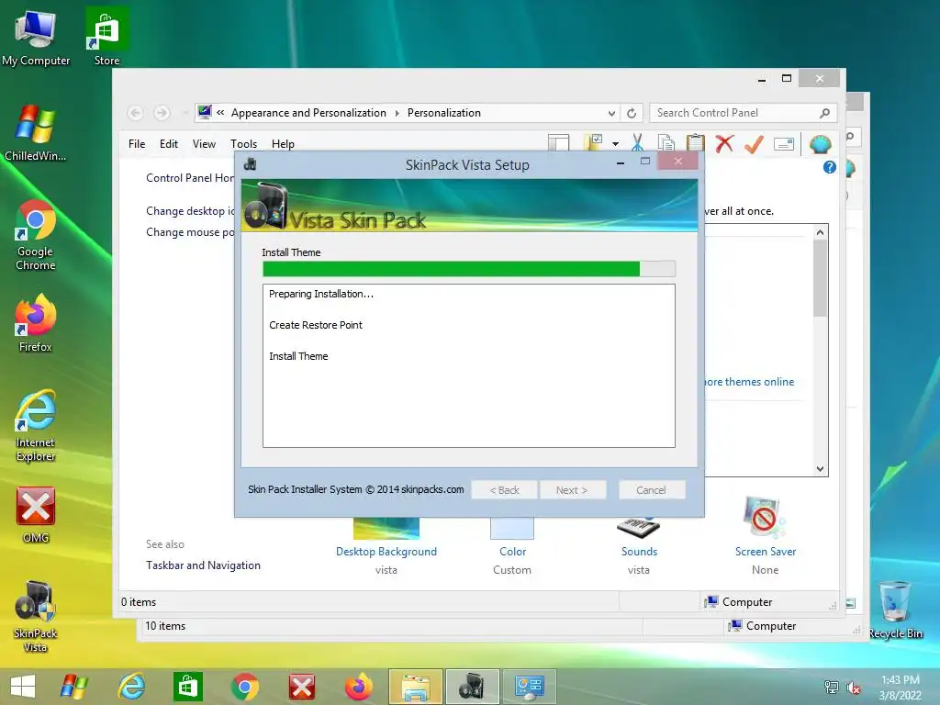Click the Change mouse pointers link
The width and height of the screenshot is (940, 705).
(x=190, y=232)
